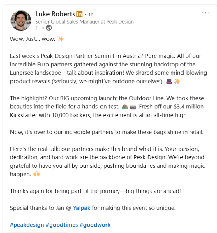Click the mountain emoji after "hands-on test"

click(x=124, y=107)
